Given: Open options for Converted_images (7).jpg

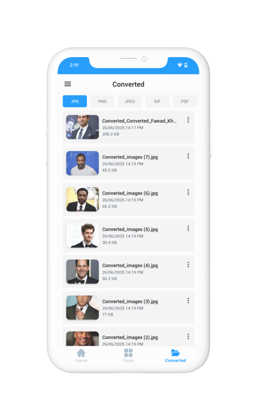Looking at the screenshot, I should pyautogui.click(x=188, y=156).
